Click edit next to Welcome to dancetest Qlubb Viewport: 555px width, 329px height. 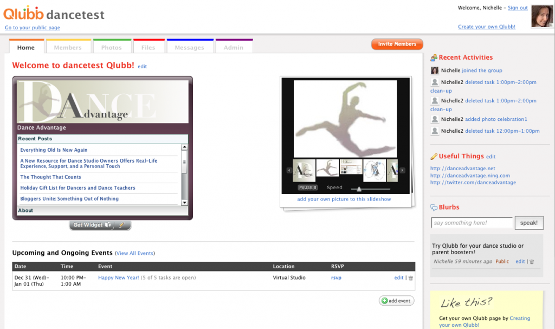tap(143, 67)
